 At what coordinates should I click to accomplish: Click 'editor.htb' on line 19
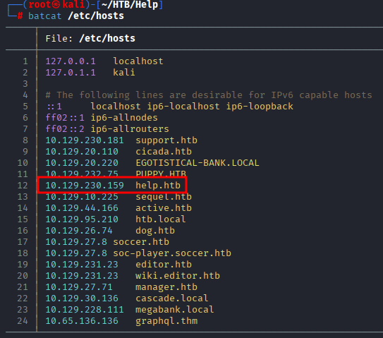(164, 265)
